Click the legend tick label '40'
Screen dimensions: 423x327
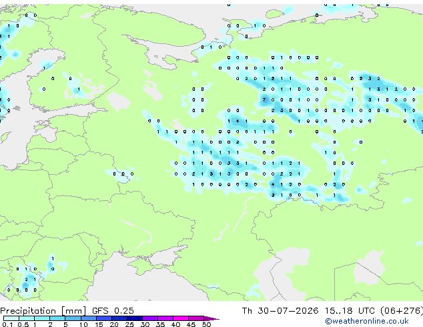175,324
